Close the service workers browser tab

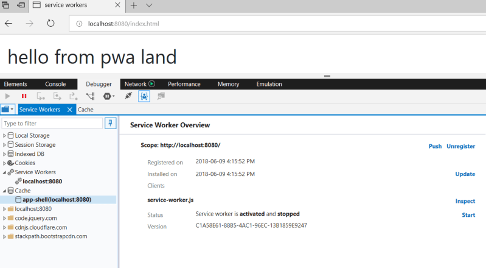point(117,5)
